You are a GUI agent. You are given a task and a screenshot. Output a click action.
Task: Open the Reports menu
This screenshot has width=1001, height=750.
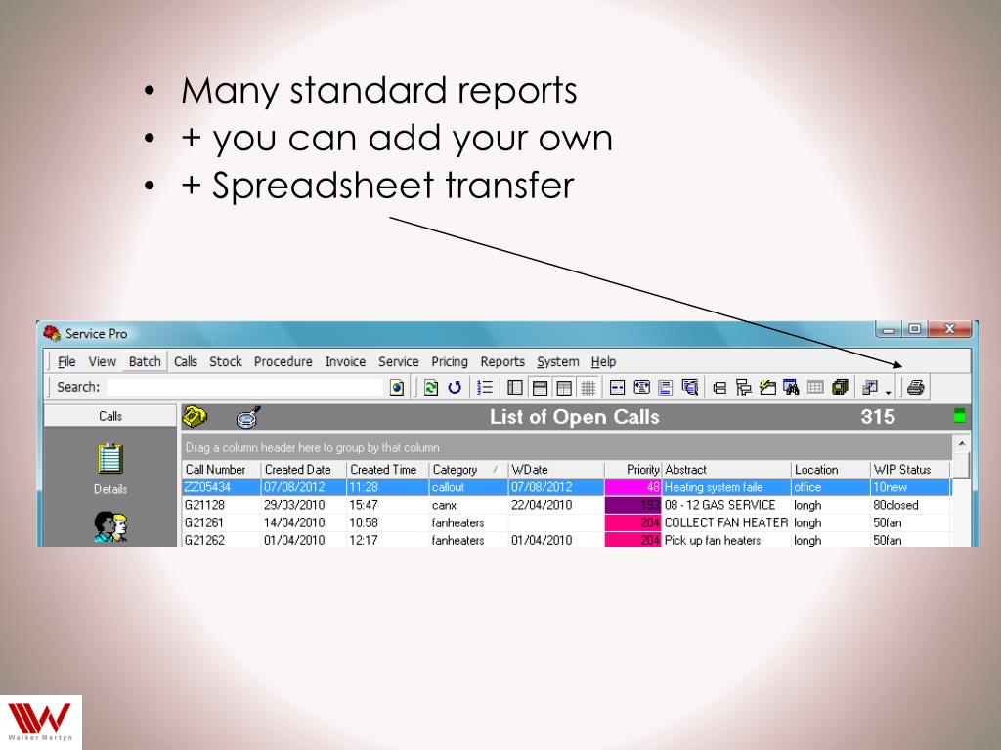click(502, 361)
